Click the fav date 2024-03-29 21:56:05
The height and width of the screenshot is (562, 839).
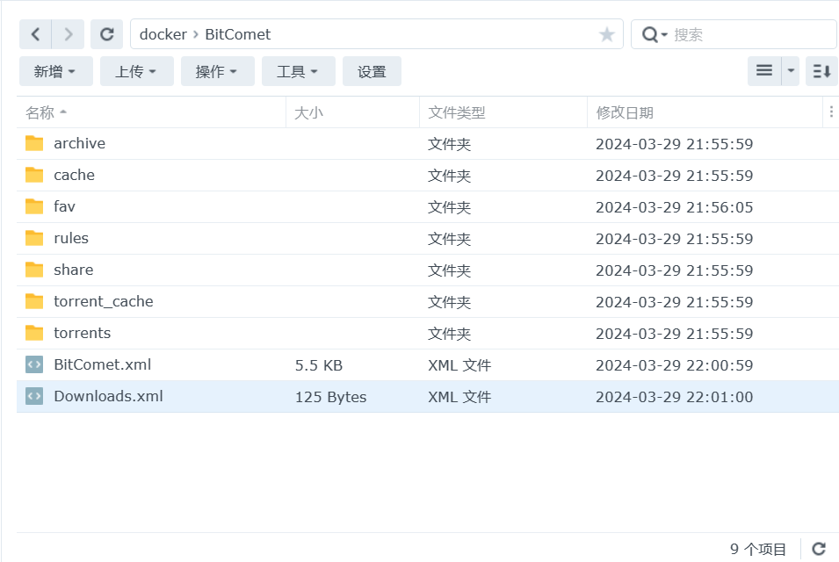pos(674,207)
